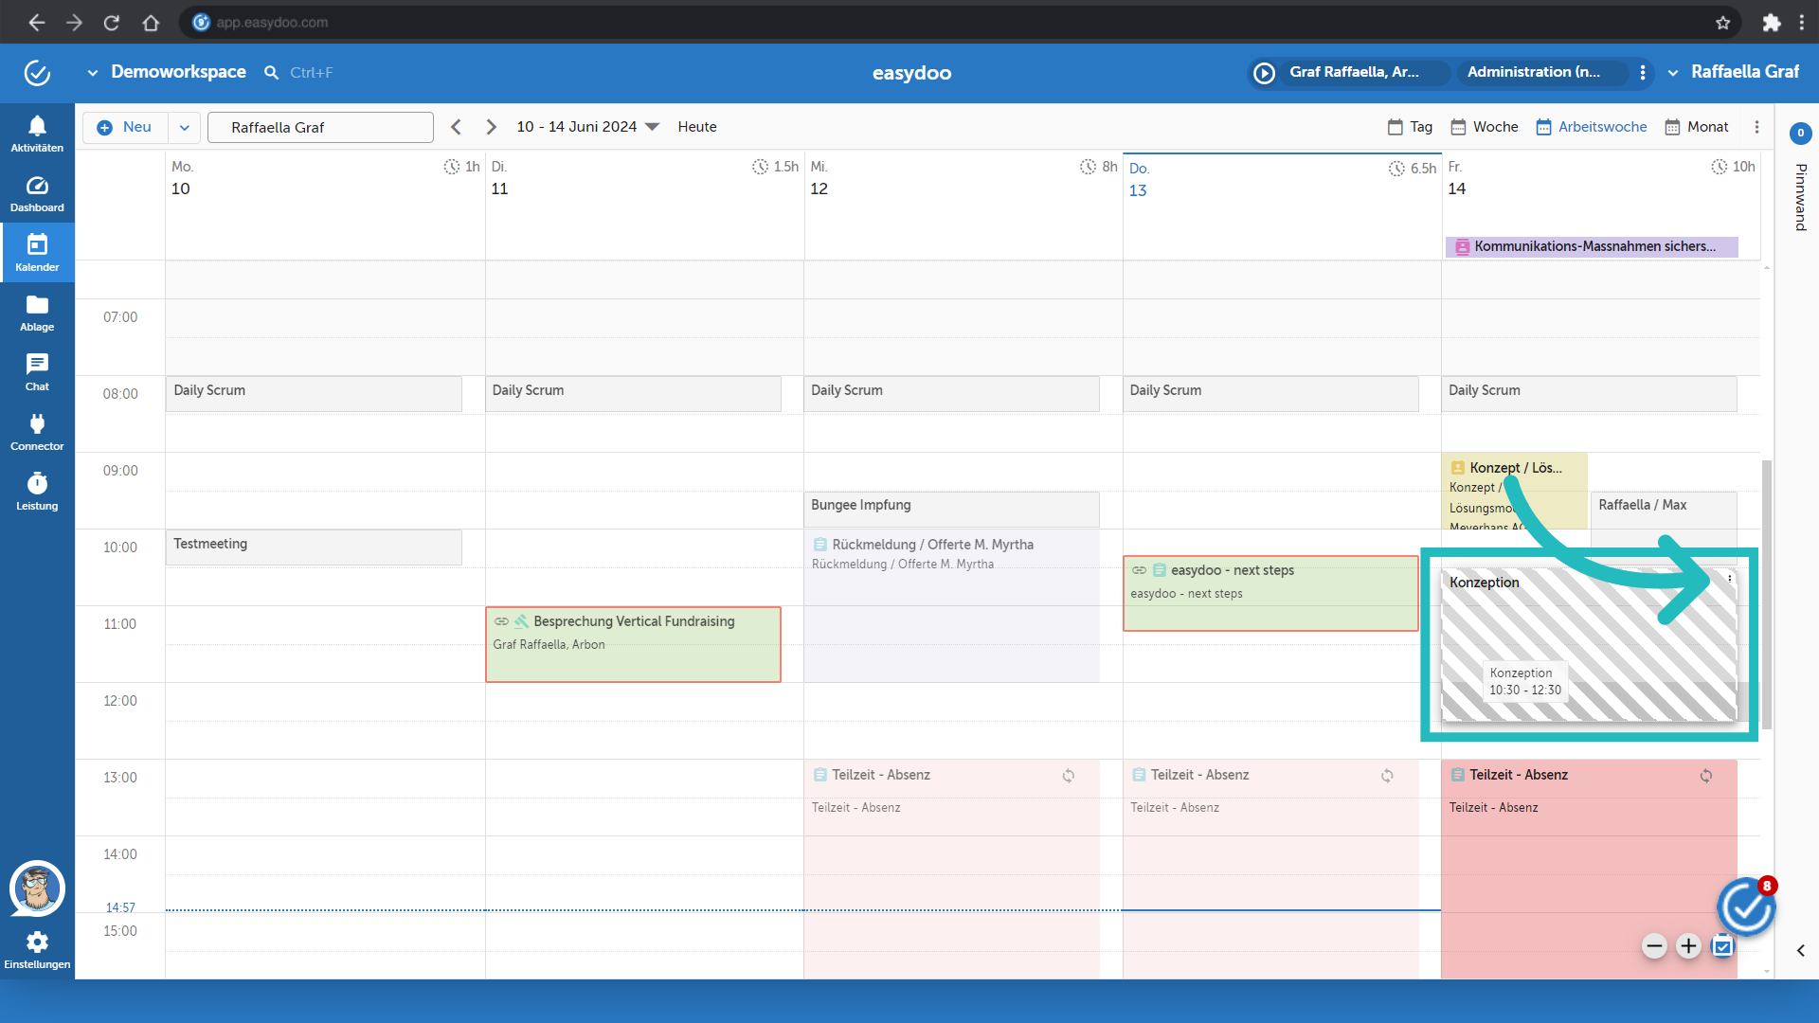1819x1023 pixels.
Task: Open Thursday's Daily Scrum event
Action: coord(1270,393)
